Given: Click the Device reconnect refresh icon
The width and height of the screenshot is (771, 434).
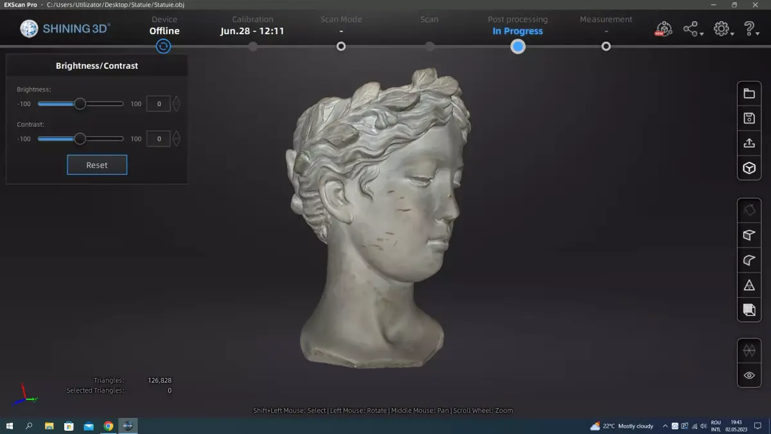Looking at the screenshot, I should tap(164, 46).
